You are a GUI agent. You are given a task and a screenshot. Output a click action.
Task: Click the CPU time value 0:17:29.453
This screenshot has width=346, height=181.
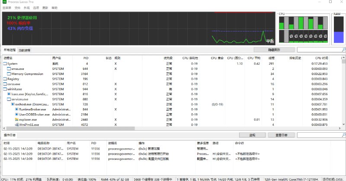320,63
